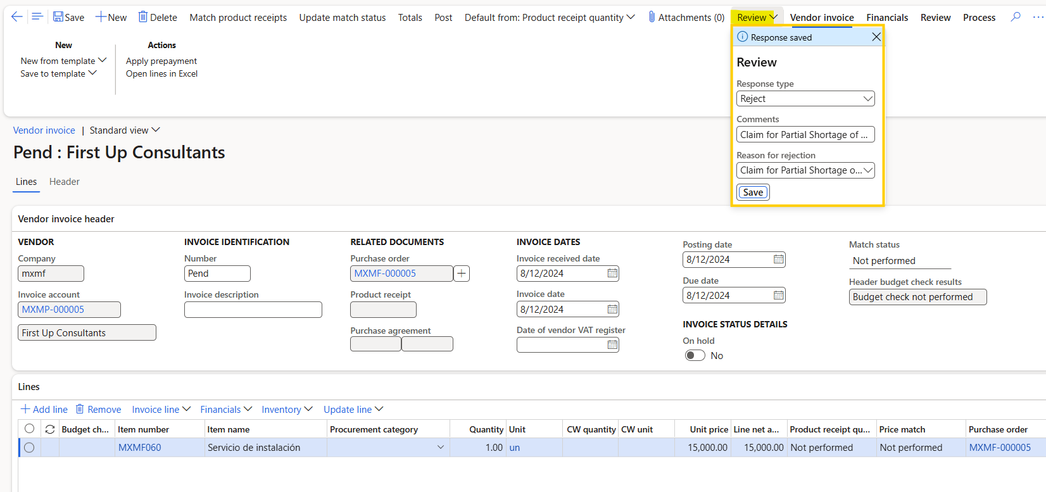Viewport: 1046px width, 492px height.
Task: Select all lines via header circle
Action: pyautogui.click(x=29, y=429)
